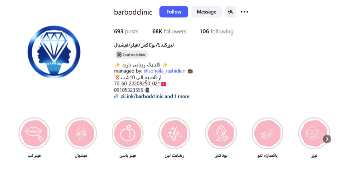View the 106 following list
This screenshot has width=342, height=177.
coord(217,31)
